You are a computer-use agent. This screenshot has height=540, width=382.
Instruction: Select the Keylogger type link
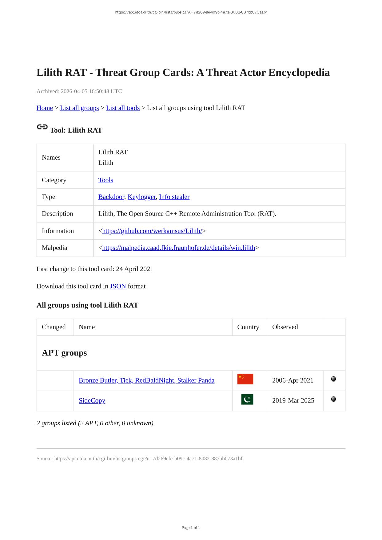(x=141, y=197)
